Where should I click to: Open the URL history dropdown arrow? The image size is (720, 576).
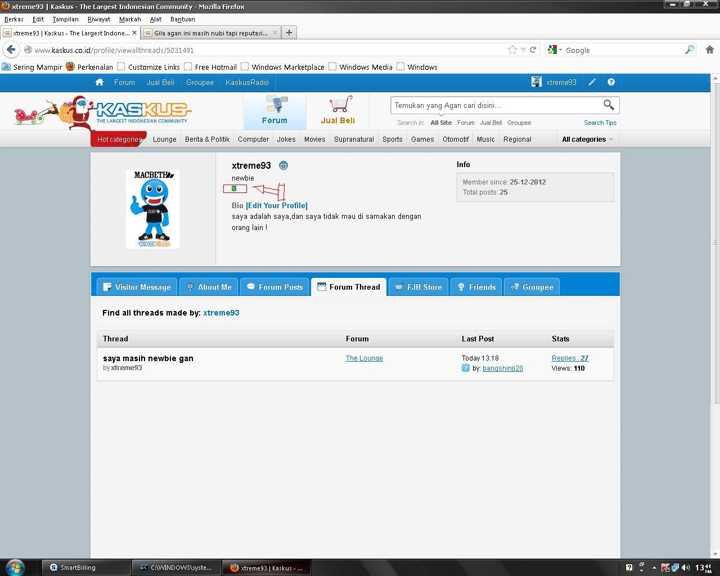[x=523, y=49]
